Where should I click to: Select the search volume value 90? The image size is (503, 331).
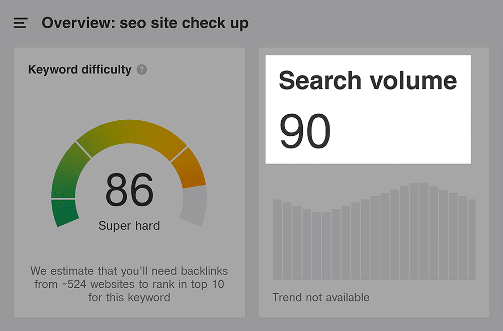[x=305, y=131]
